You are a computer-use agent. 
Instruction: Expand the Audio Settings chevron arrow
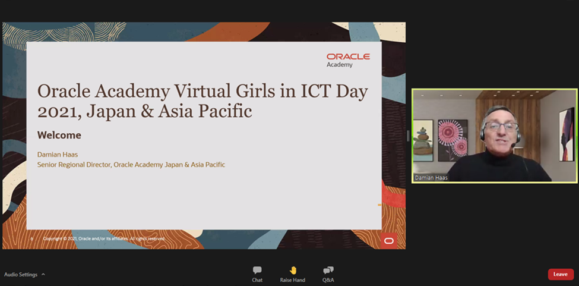(x=43, y=275)
